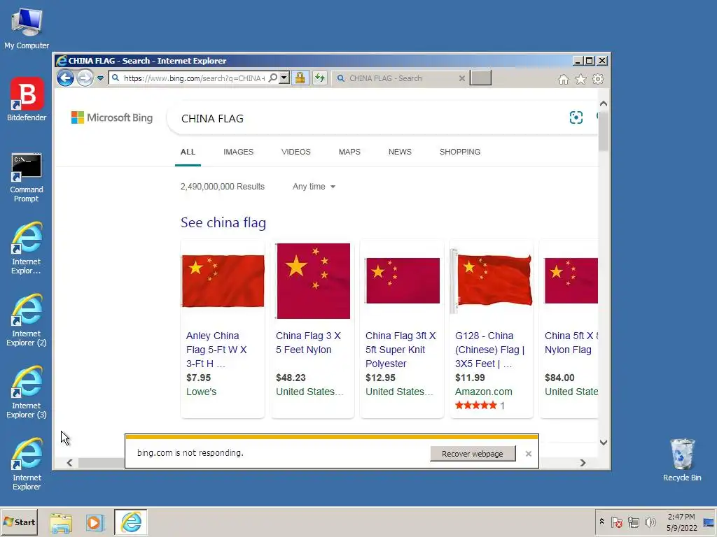Screen dimensions: 717x537
Task: Switch to the MAPS tab
Action: coord(349,152)
